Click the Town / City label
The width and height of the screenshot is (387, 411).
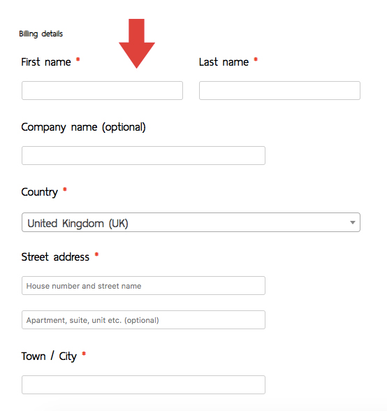(x=49, y=356)
